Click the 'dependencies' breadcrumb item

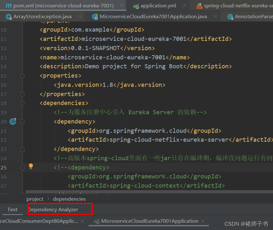69,199
